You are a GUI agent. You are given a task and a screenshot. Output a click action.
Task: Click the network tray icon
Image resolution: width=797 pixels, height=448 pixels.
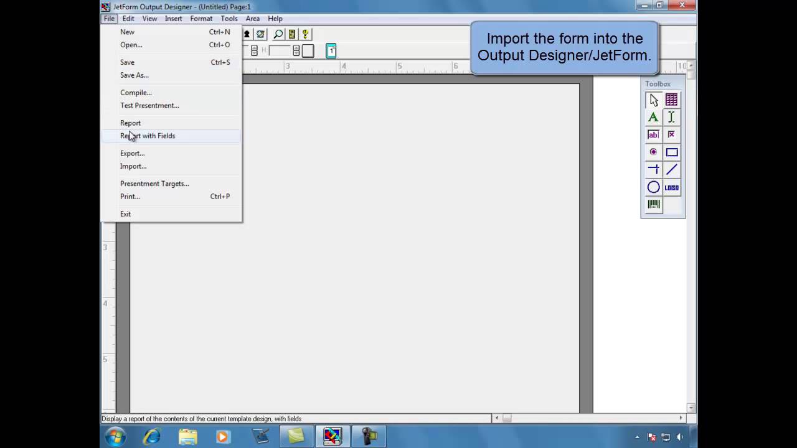pos(666,437)
